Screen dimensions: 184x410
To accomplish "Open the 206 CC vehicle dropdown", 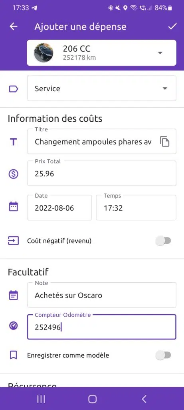I will click(102, 53).
